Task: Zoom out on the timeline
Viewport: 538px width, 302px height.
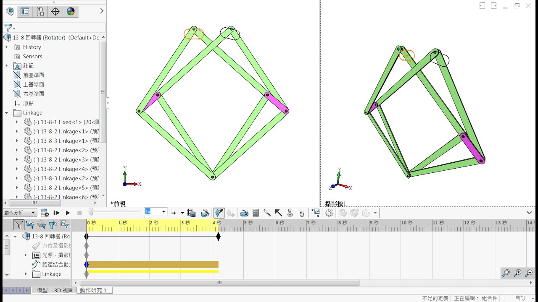Action: pyautogui.click(x=529, y=273)
